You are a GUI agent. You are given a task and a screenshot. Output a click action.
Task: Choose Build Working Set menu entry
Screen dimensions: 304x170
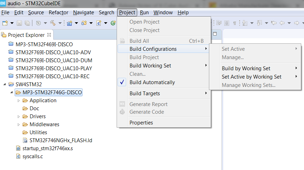point(164,66)
